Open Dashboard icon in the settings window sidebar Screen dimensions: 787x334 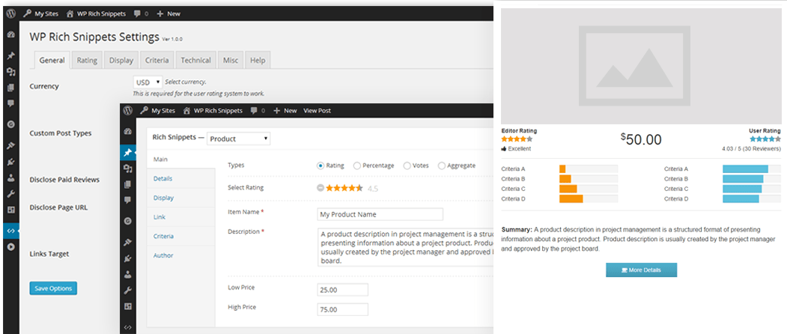11,34
